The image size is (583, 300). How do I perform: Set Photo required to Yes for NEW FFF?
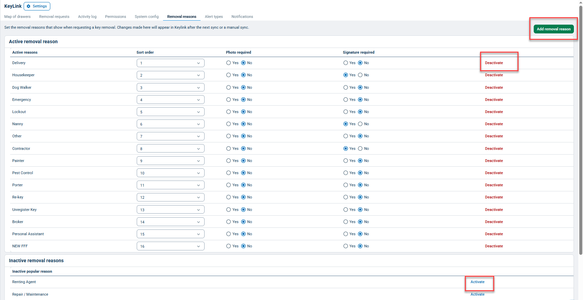click(x=229, y=246)
